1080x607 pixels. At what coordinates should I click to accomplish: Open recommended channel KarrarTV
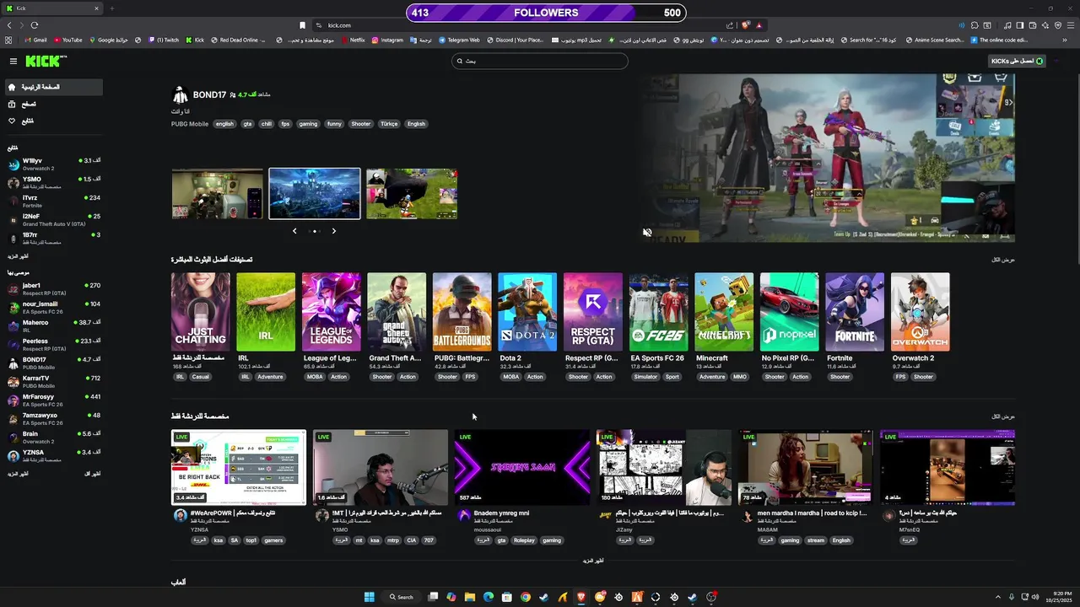pos(53,381)
